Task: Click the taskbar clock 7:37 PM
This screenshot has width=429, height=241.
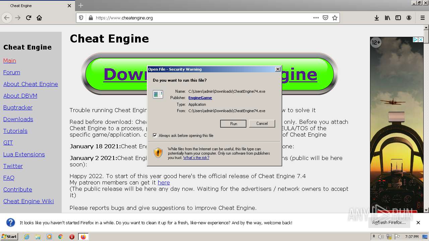Action: pos(412,237)
